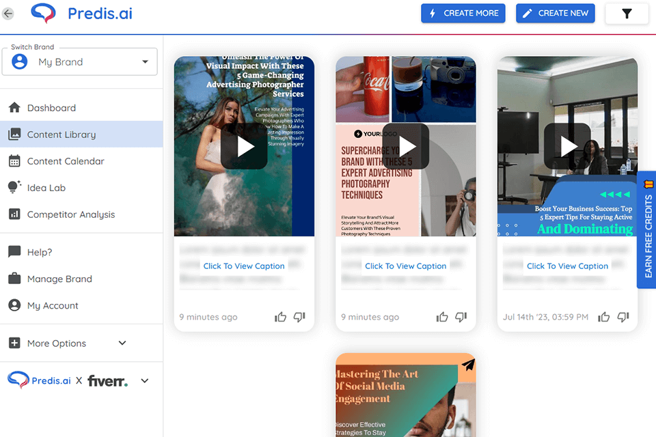The height and width of the screenshot is (437, 656).
Task: Click the My Brand avatar icon
Action: click(19, 62)
